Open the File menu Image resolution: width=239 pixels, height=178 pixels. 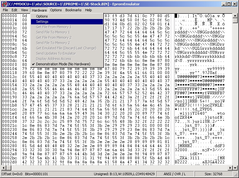point(5,10)
